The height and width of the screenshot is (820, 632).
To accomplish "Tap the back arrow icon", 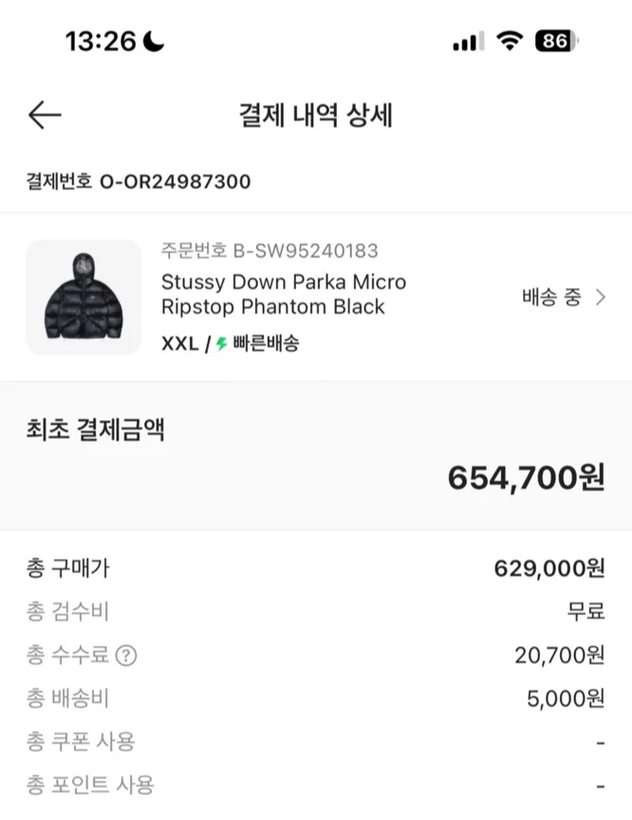I will (x=45, y=116).
